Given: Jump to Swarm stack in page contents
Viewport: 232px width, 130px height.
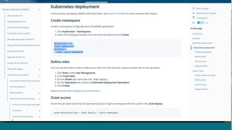Looking at the screenshot, I should (198, 71).
